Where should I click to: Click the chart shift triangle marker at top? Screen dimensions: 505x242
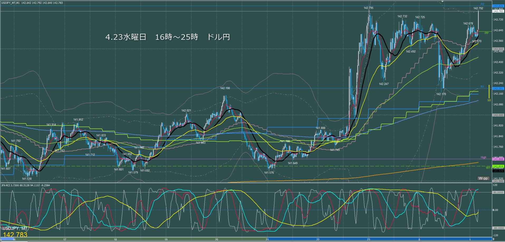443,1
